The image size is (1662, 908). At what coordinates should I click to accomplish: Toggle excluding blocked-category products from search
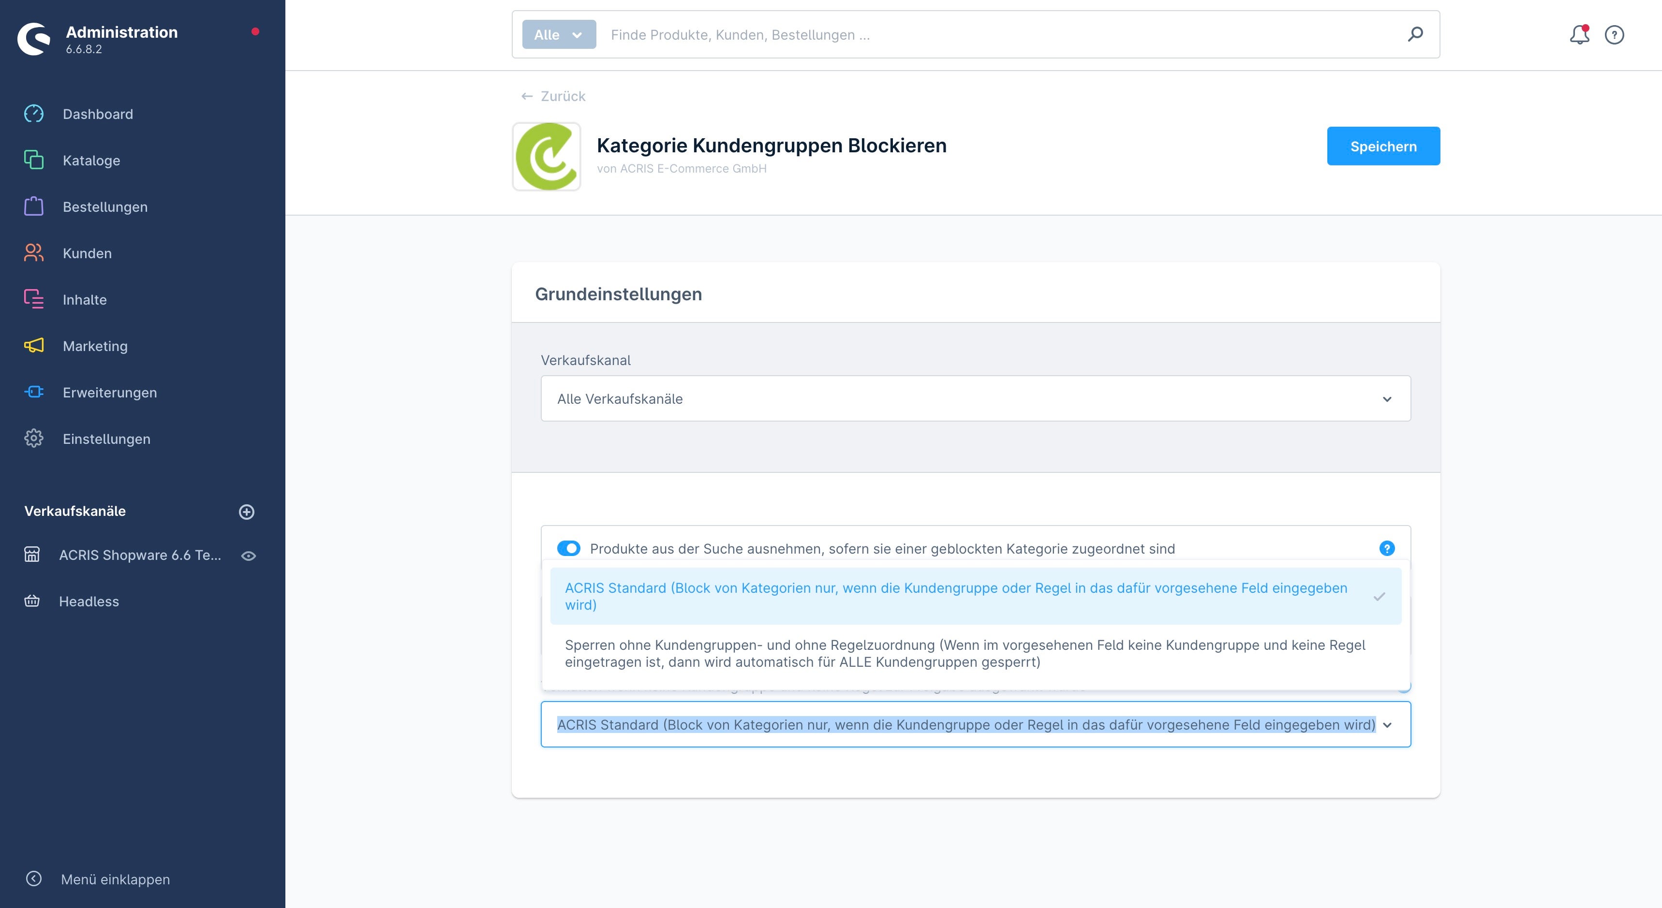568,548
